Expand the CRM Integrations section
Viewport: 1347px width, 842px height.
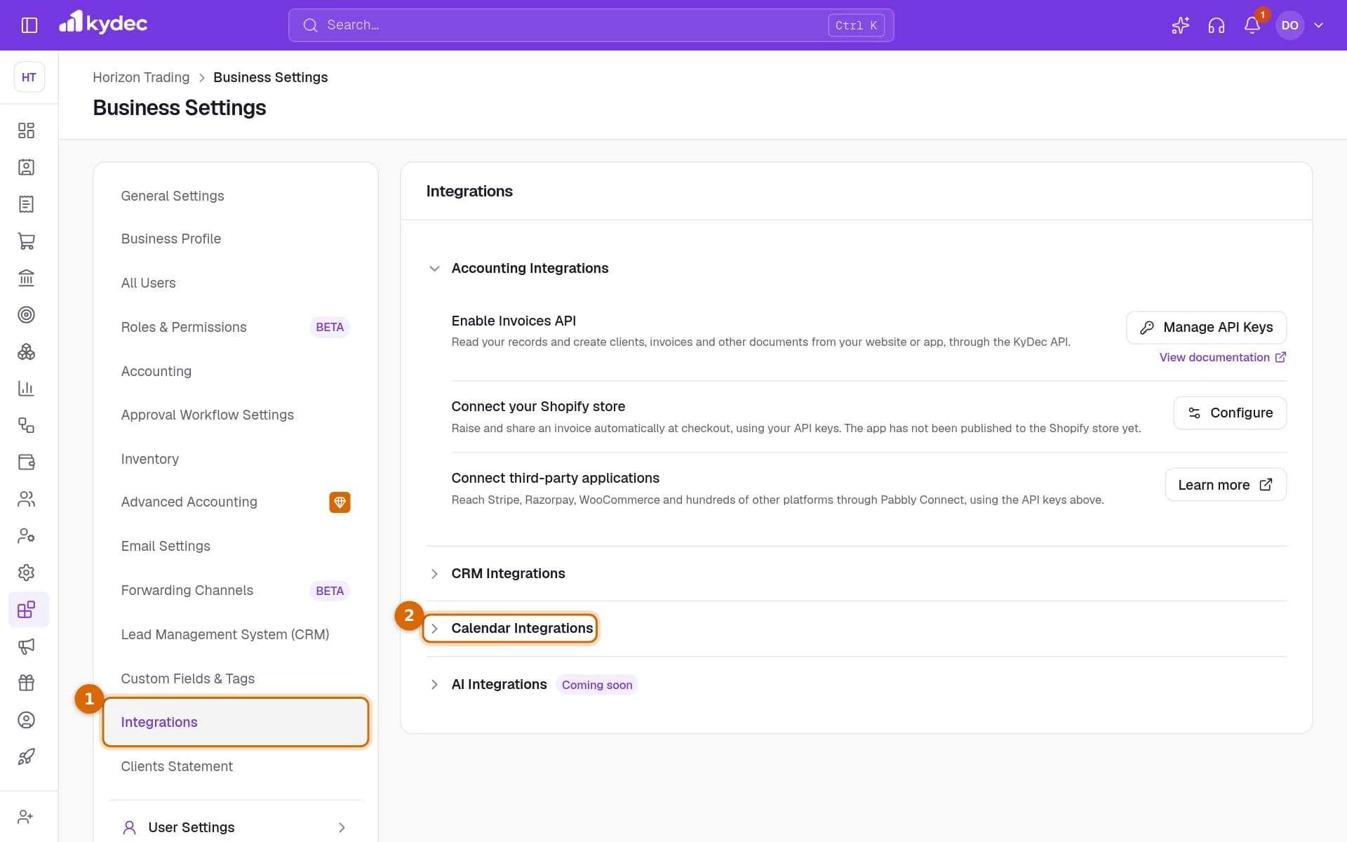(497, 573)
